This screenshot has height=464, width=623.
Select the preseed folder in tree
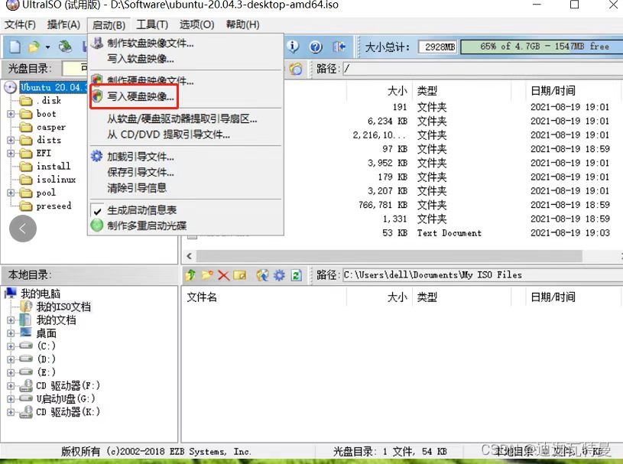click(x=54, y=206)
